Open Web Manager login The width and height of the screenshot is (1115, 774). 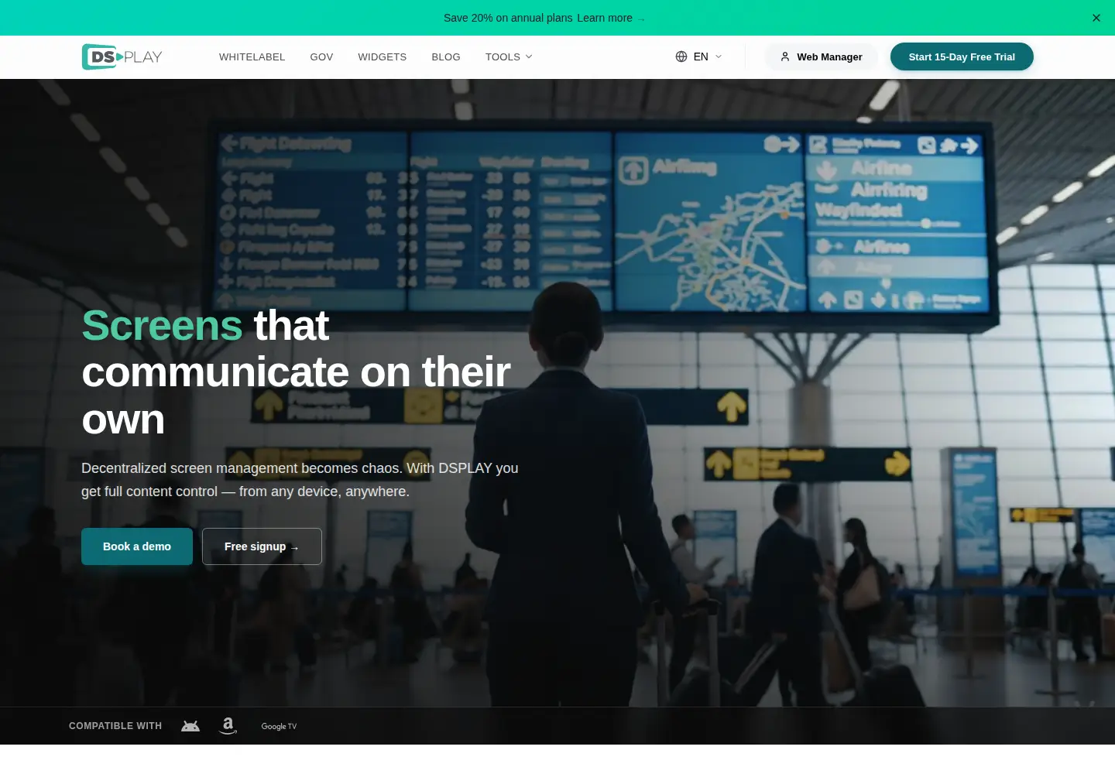pyautogui.click(x=822, y=57)
